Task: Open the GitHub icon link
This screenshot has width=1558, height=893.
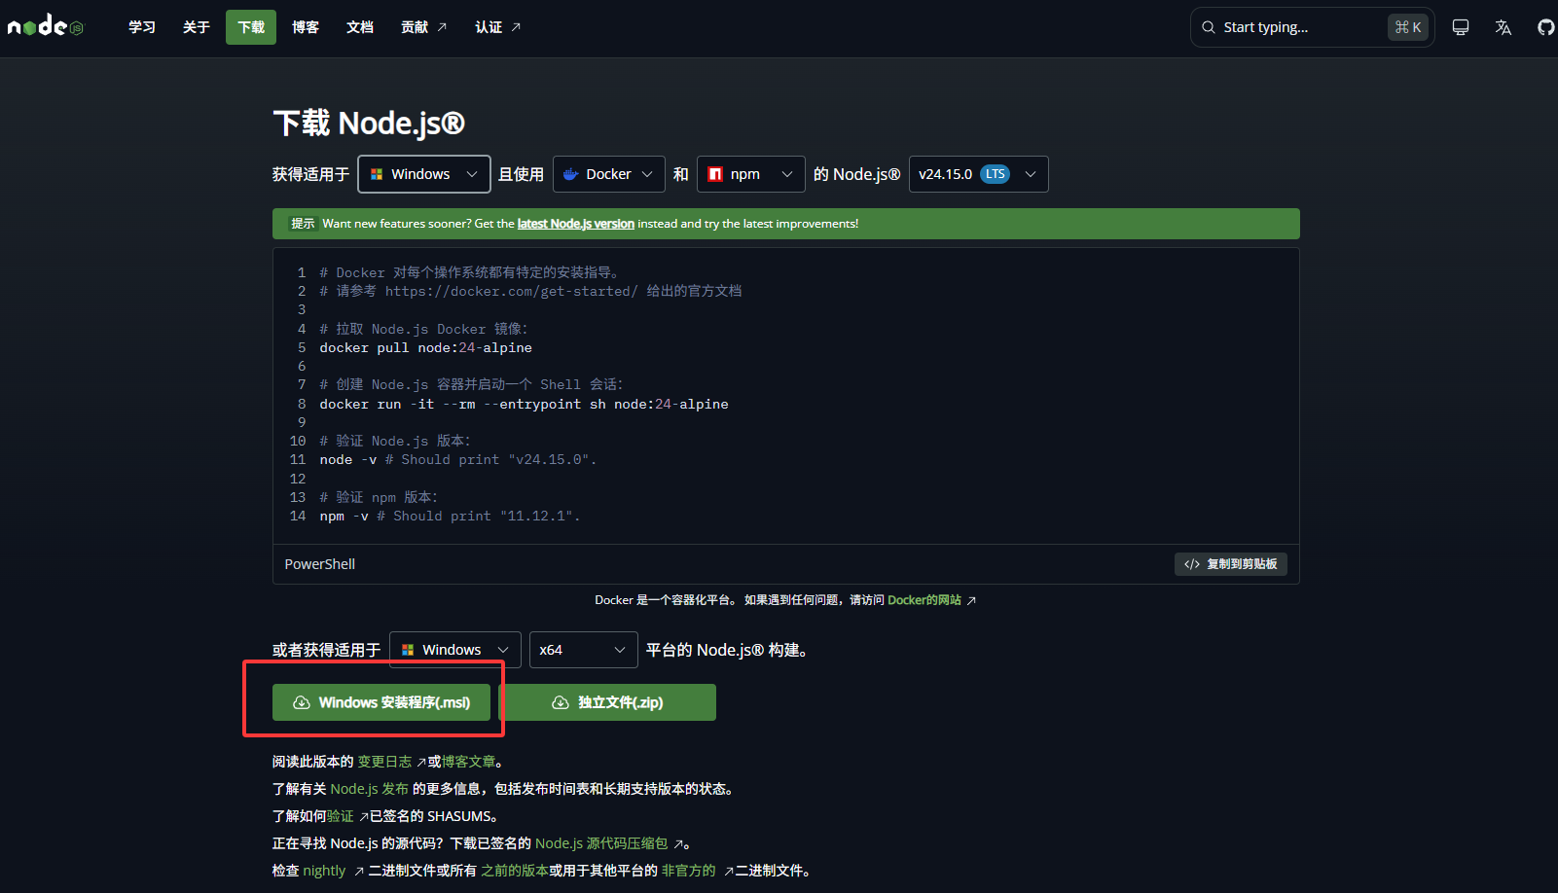Action: tap(1546, 27)
